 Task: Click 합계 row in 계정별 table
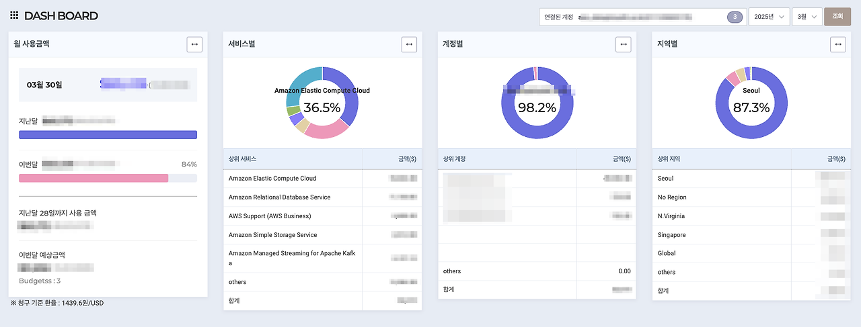[x=537, y=290]
